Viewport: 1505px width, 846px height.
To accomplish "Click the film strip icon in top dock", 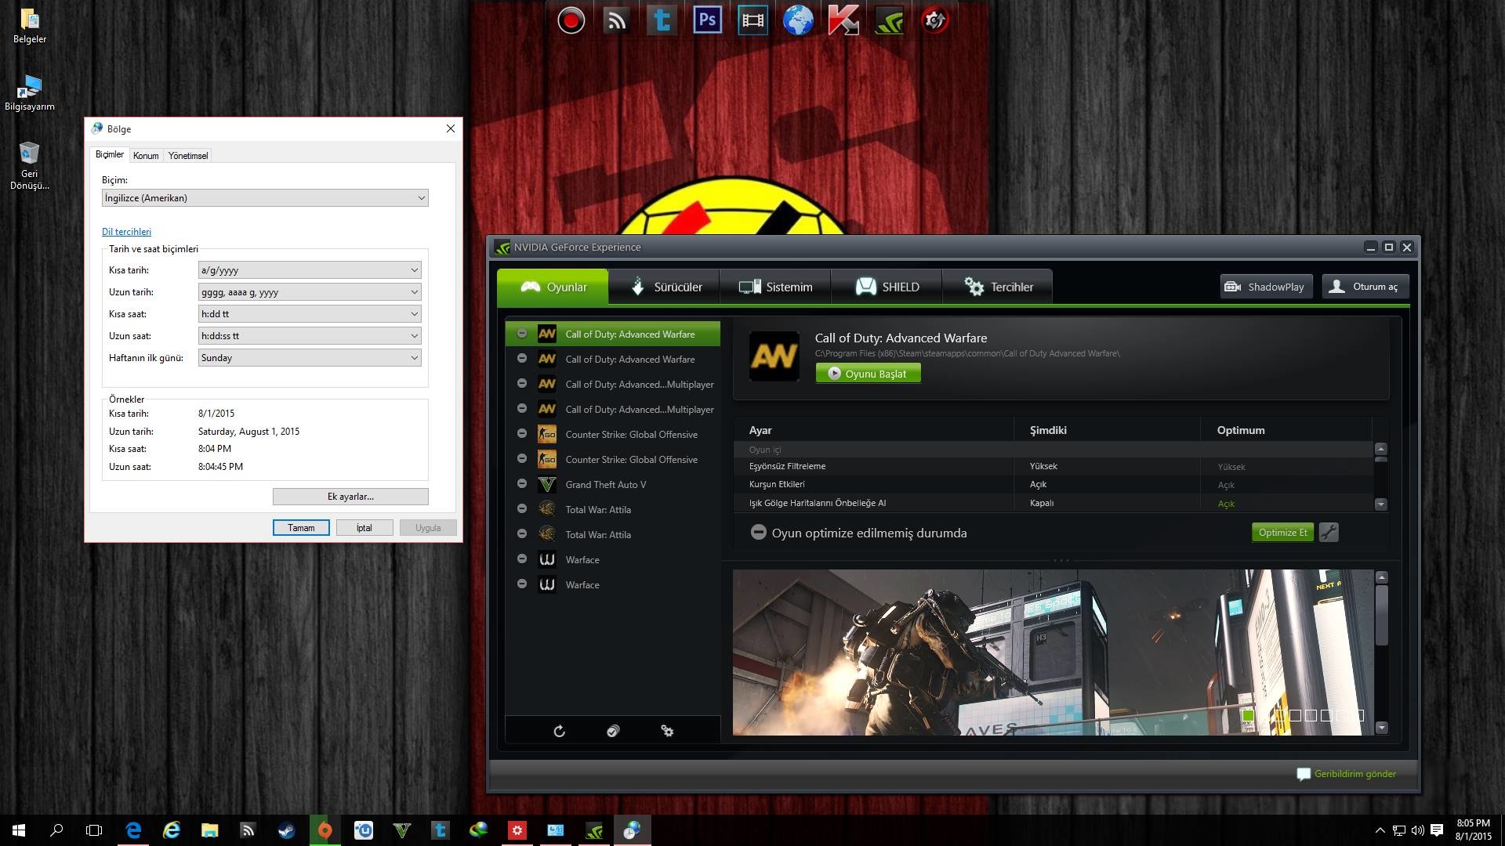I will point(752,20).
